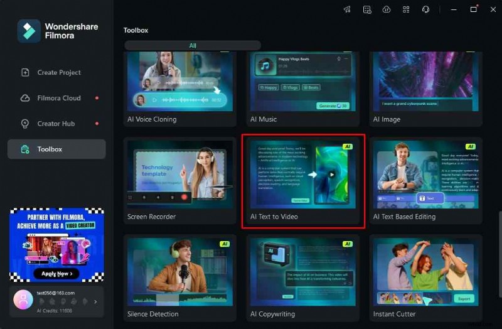Open Create Project from sidebar
This screenshot has width=502, height=329.
tap(56, 72)
